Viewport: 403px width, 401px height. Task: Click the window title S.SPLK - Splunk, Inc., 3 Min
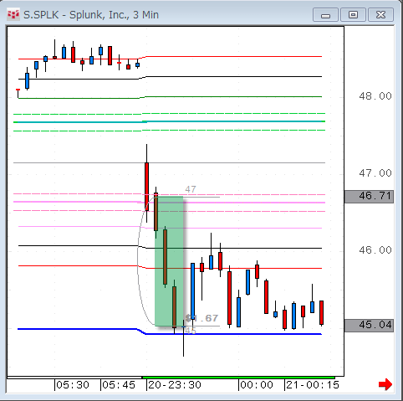[x=91, y=15]
